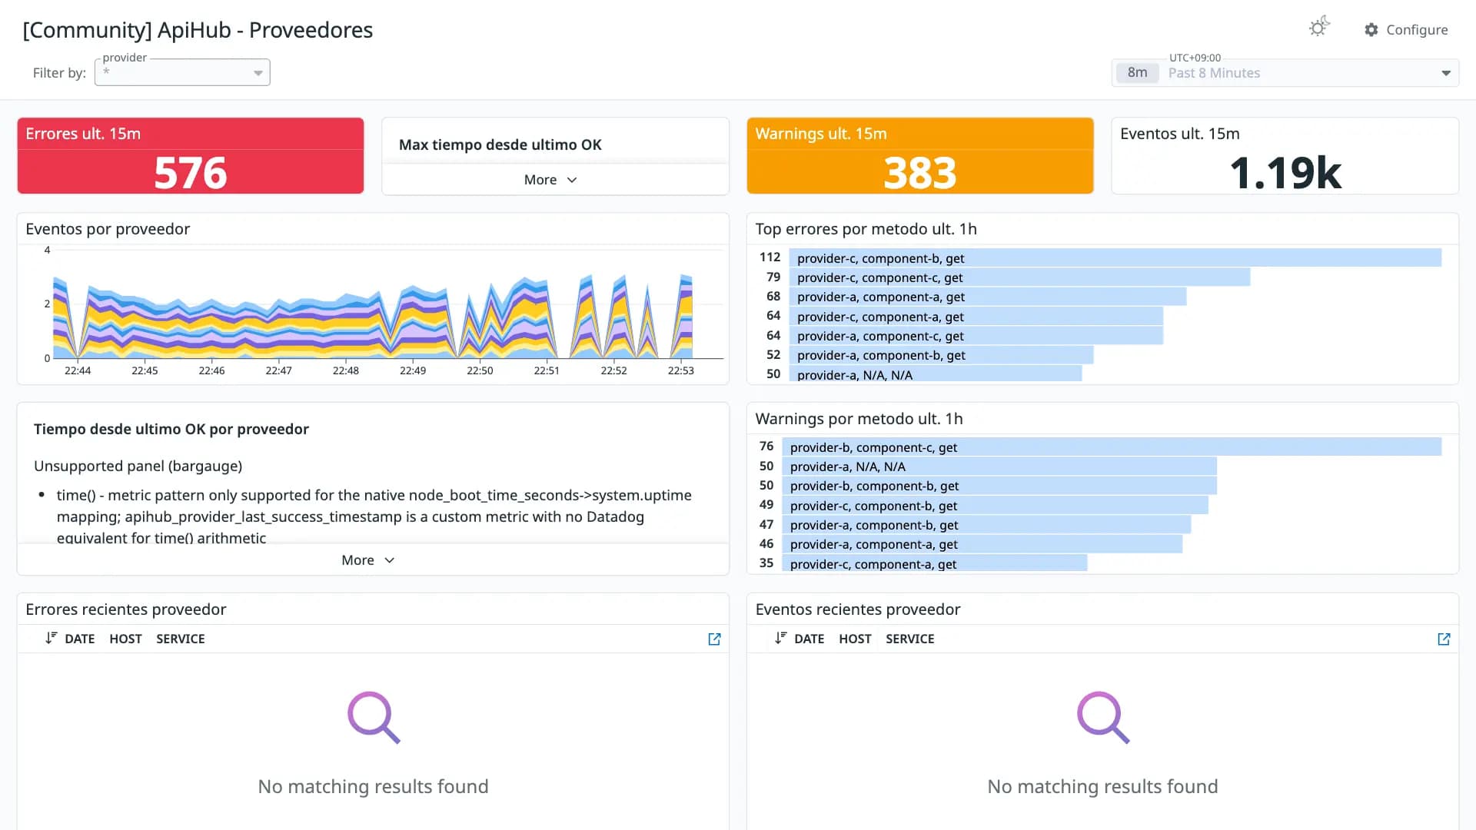Click sort icon in Eventos recientes table
The height and width of the screenshot is (830, 1476).
pyautogui.click(x=780, y=639)
